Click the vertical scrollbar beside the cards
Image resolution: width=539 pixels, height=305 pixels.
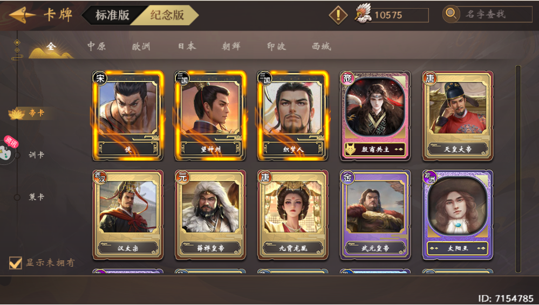(518, 169)
